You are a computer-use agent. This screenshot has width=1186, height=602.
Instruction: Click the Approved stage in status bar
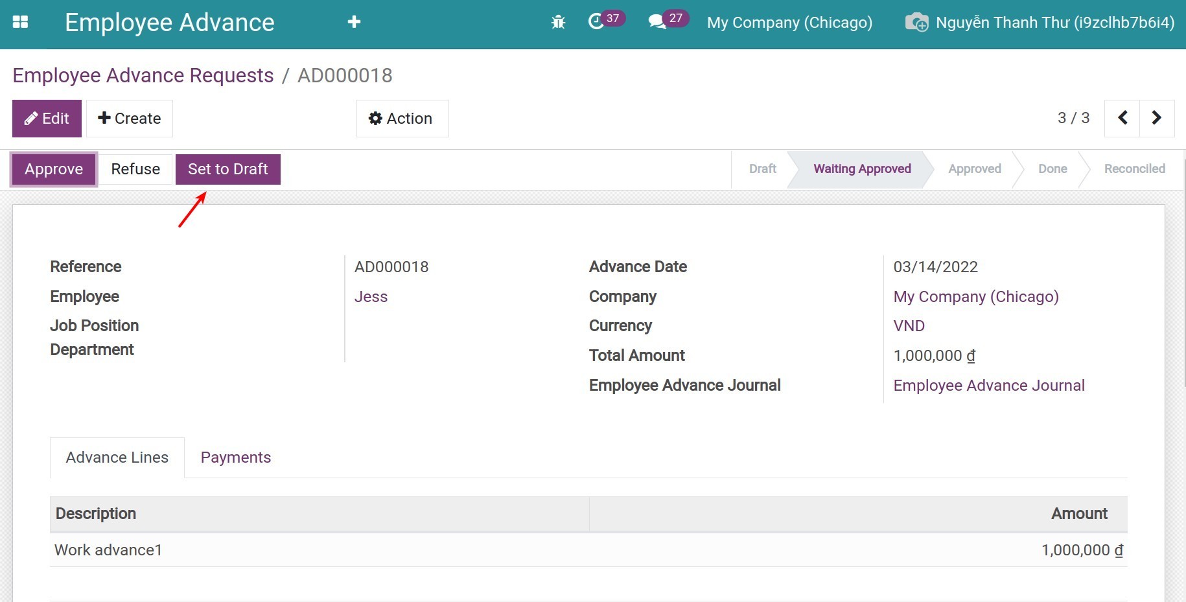tap(974, 169)
